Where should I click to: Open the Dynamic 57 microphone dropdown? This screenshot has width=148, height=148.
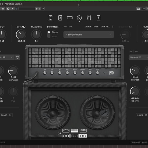click(x=7, y=57)
